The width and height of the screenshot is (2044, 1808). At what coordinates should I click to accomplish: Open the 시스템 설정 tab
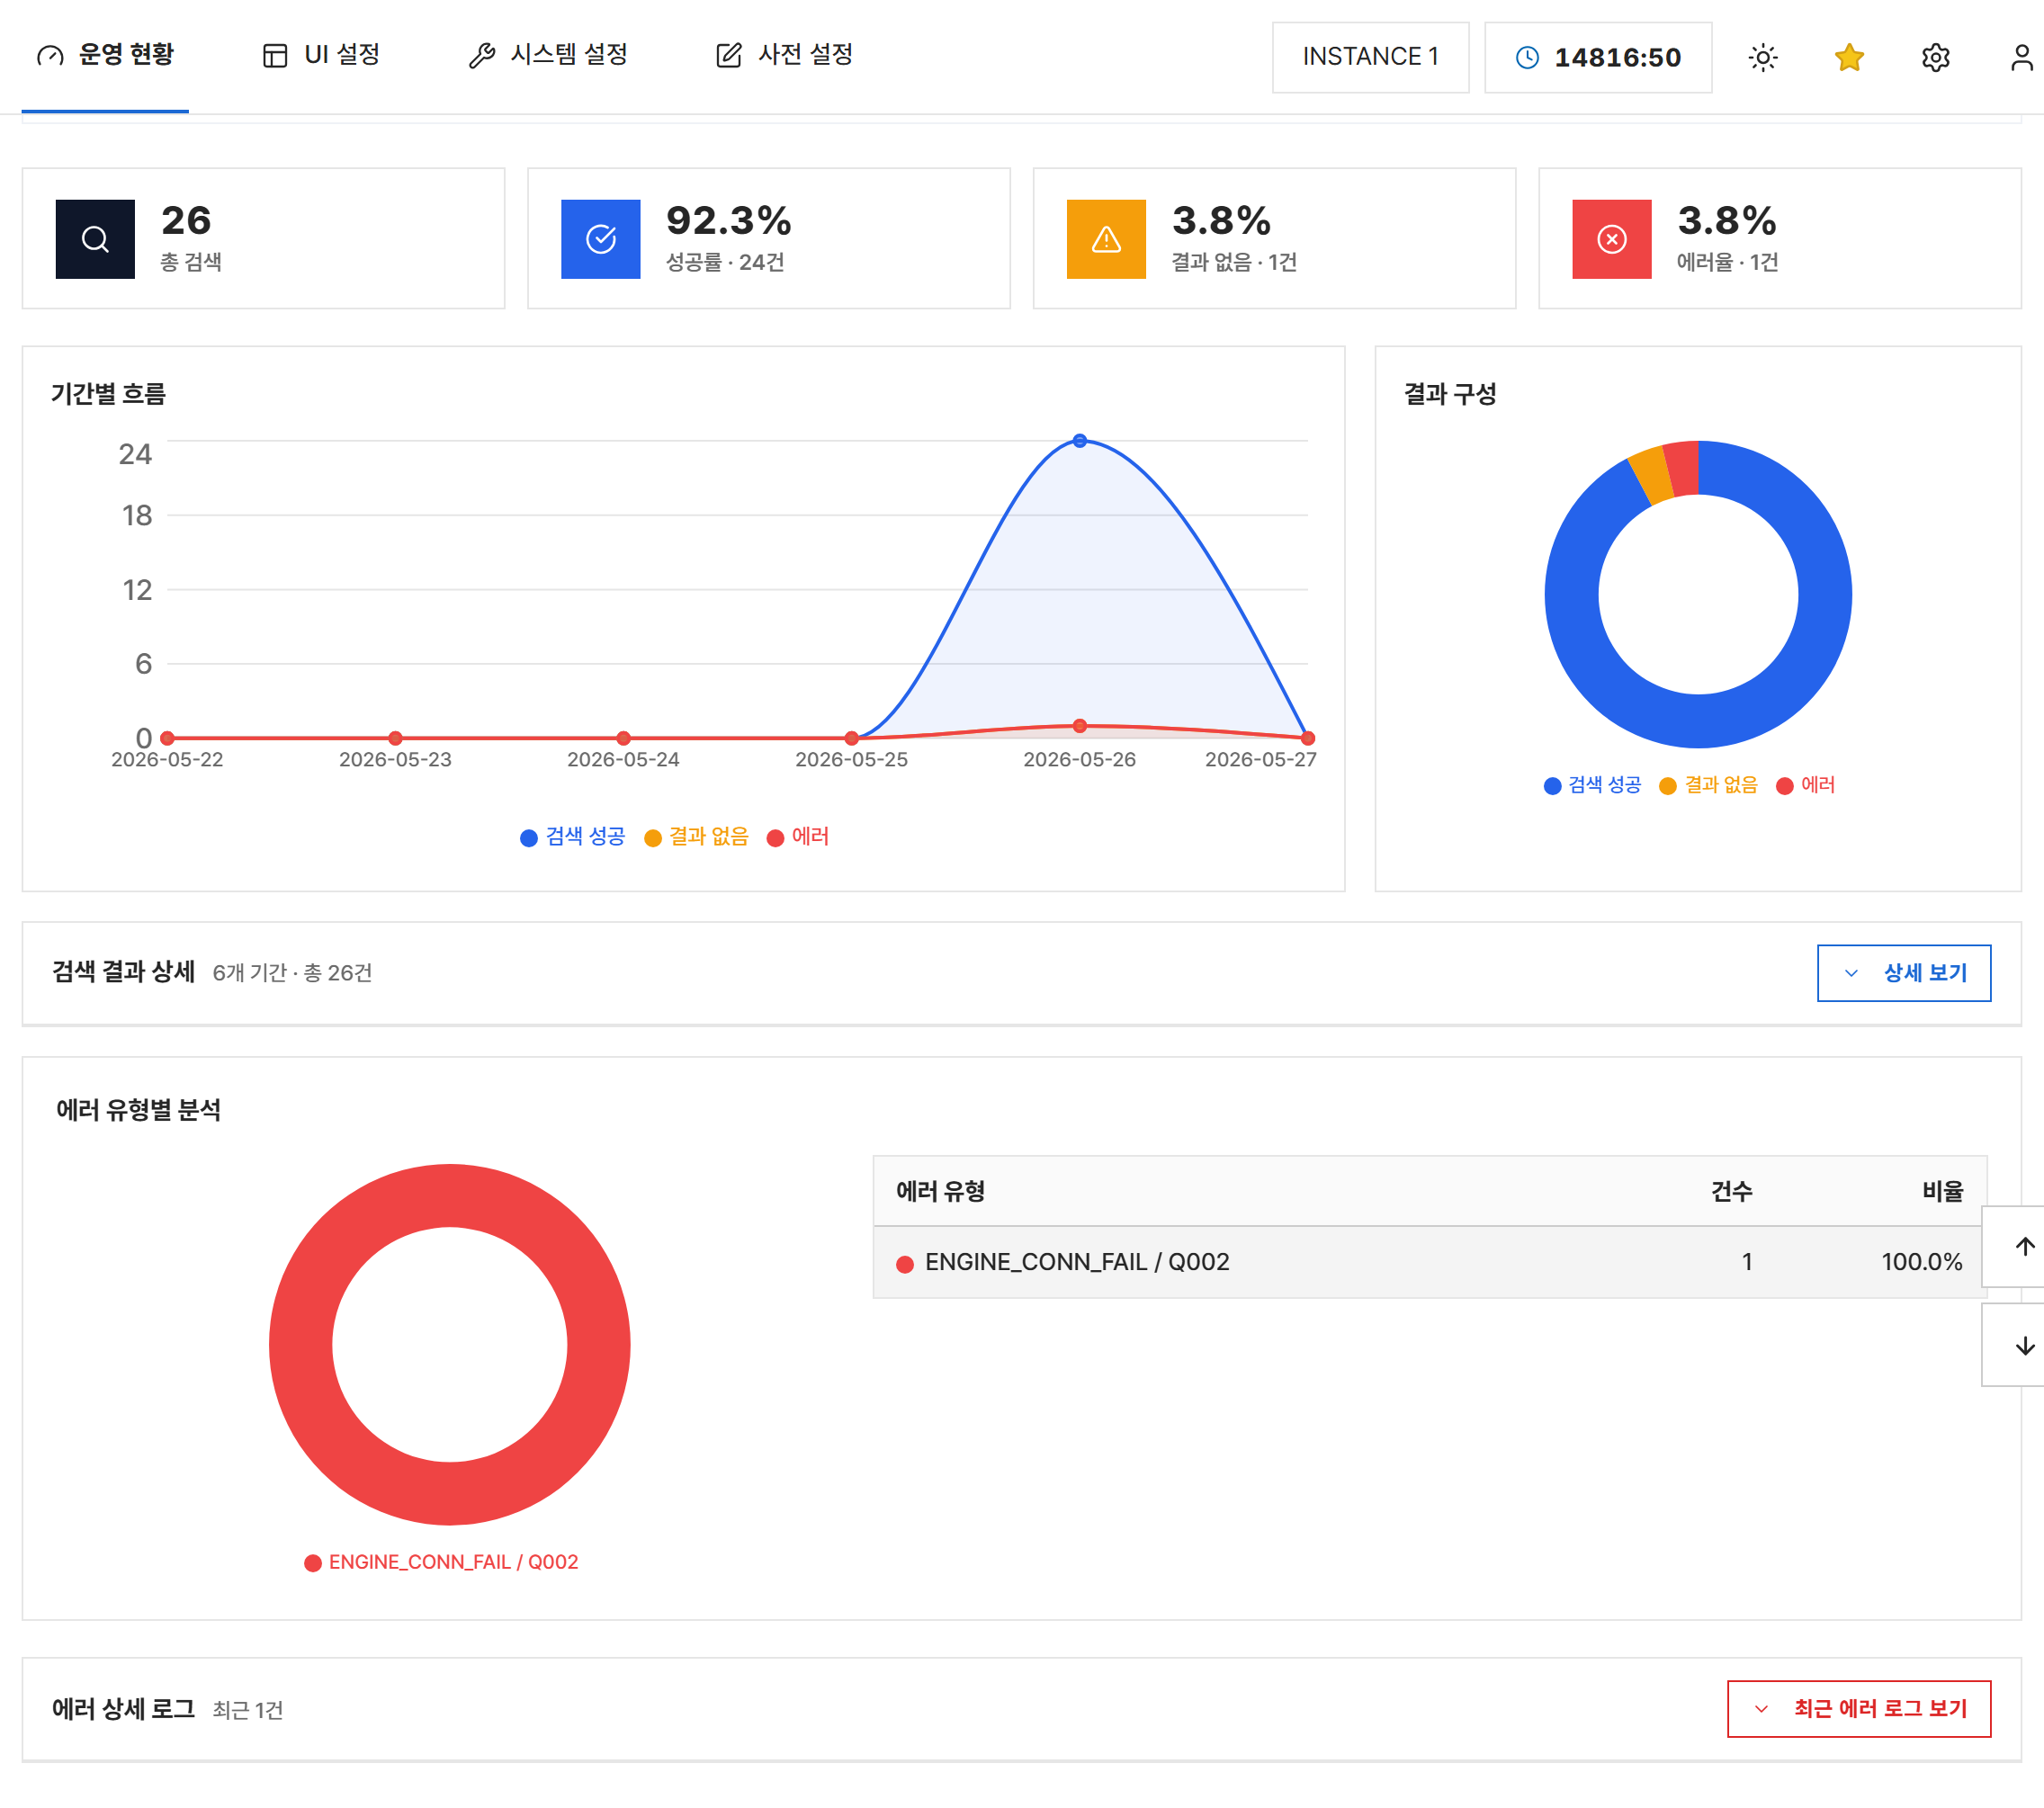pyautogui.click(x=548, y=55)
